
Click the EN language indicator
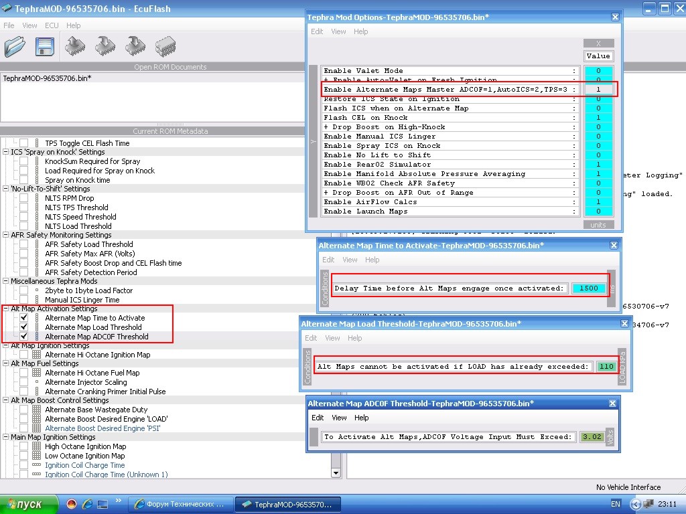(615, 504)
